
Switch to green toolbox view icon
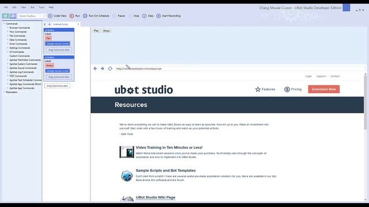coord(5,16)
